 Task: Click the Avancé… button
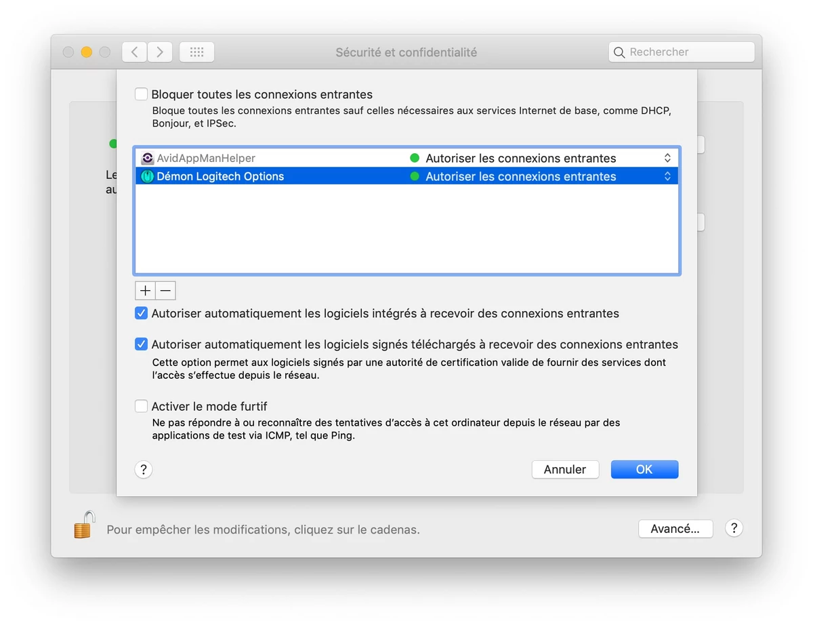pos(675,529)
